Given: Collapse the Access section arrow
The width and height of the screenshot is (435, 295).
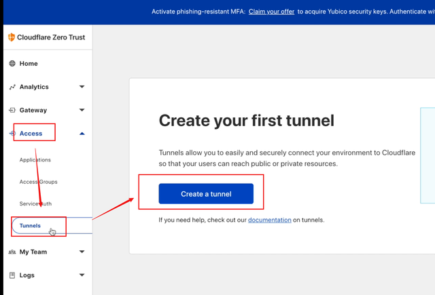Looking at the screenshot, I should [82, 134].
